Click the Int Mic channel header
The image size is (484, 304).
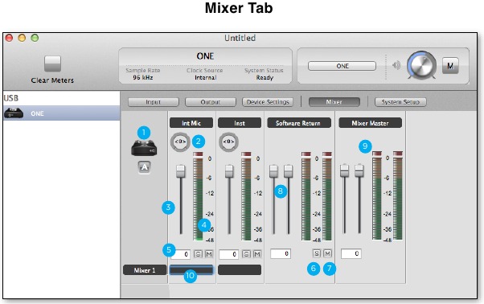(191, 123)
